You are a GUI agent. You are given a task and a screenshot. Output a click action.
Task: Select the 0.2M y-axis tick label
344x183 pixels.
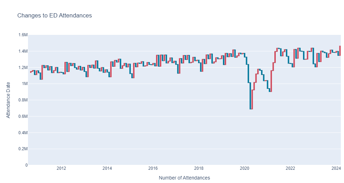click(x=23, y=149)
